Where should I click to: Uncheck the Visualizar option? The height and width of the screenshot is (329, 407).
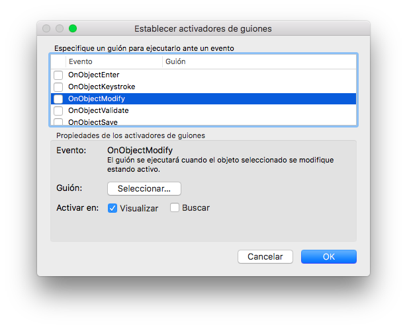113,208
